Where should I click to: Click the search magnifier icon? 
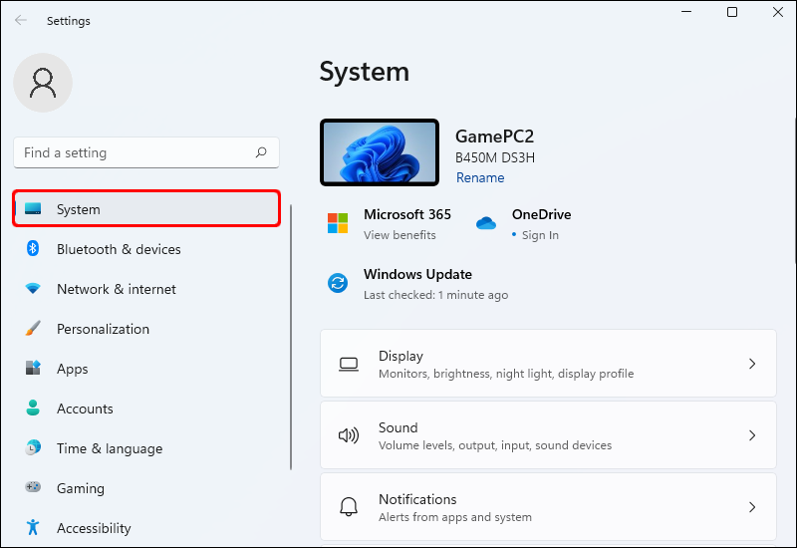point(261,152)
